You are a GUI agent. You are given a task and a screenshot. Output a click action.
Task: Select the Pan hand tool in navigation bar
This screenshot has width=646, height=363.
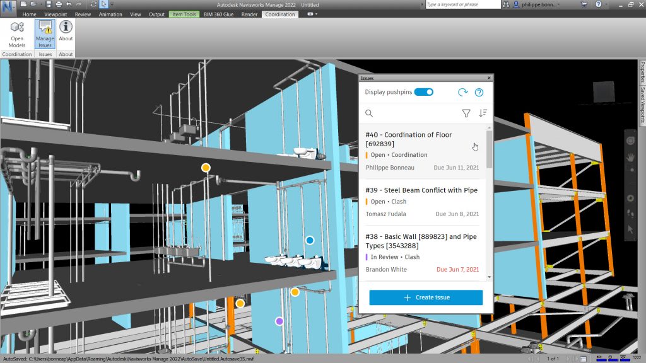(630, 158)
